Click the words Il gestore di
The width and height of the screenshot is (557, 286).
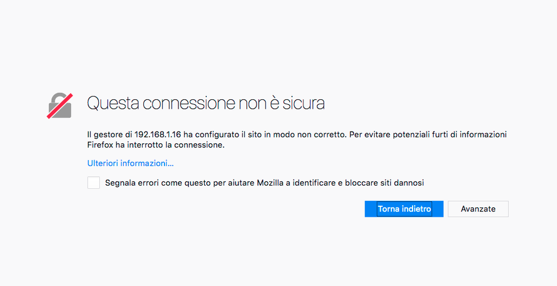point(109,135)
